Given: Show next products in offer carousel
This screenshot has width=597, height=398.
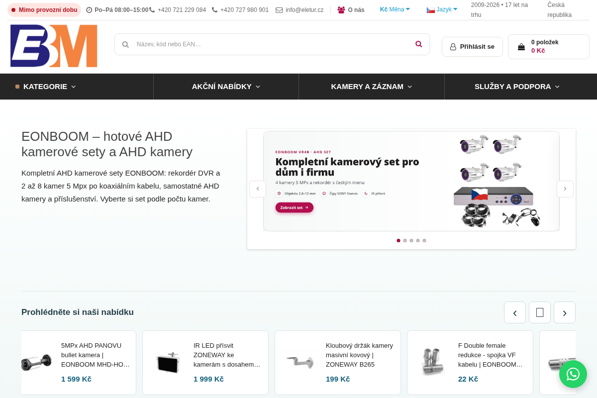Looking at the screenshot, I should tap(565, 312).
